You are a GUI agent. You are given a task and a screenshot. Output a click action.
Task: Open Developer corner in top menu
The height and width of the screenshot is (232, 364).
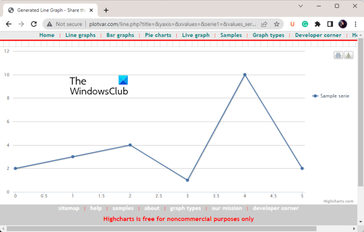[x=318, y=35]
